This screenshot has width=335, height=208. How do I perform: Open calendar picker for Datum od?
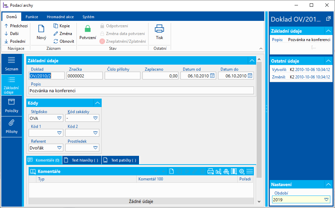(212, 76)
